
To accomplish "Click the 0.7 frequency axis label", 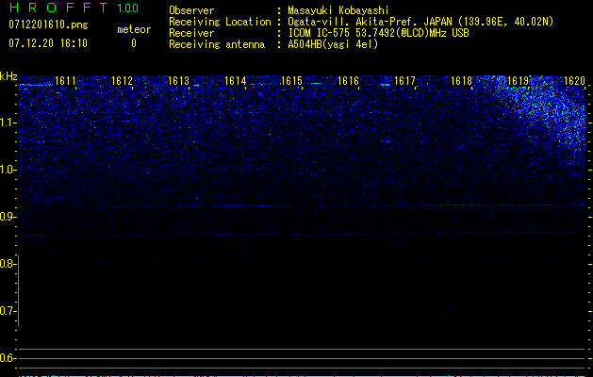I will pos(8,311).
